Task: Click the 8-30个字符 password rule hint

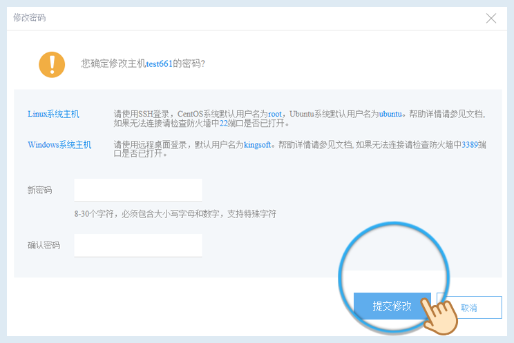Action: pos(175,214)
